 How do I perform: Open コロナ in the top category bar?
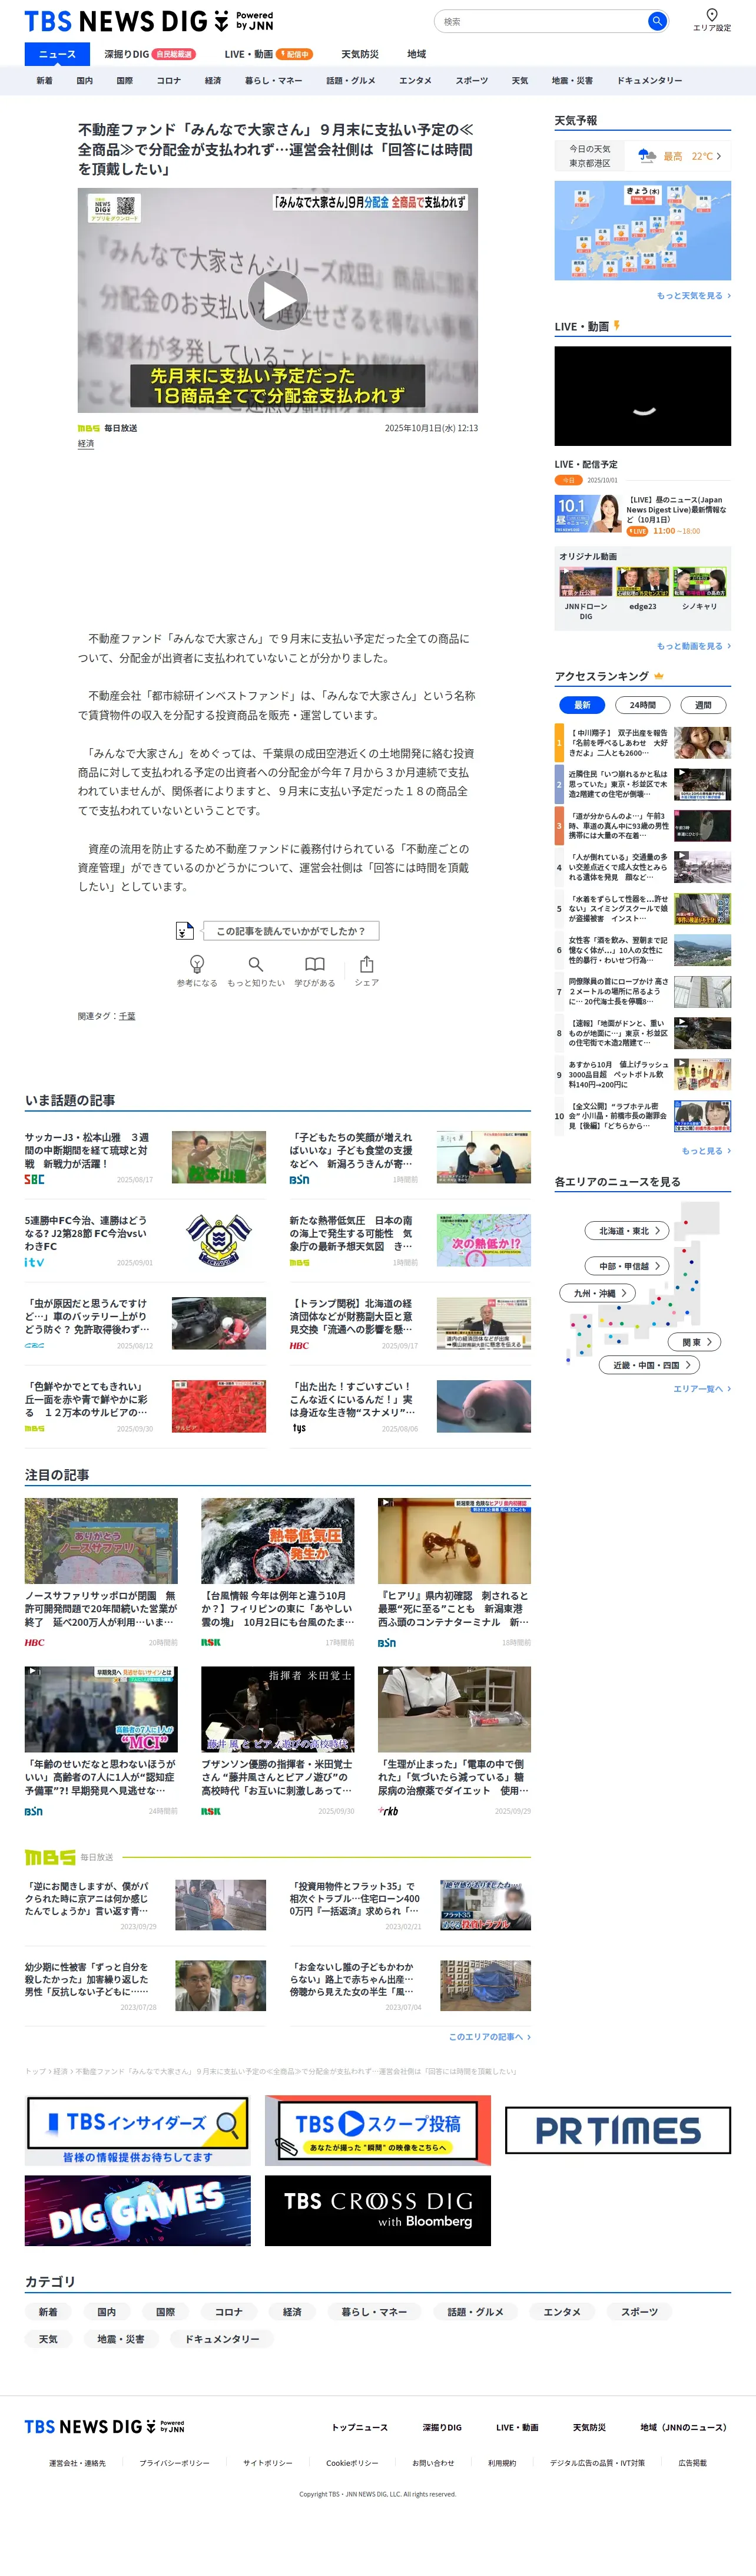(x=169, y=81)
